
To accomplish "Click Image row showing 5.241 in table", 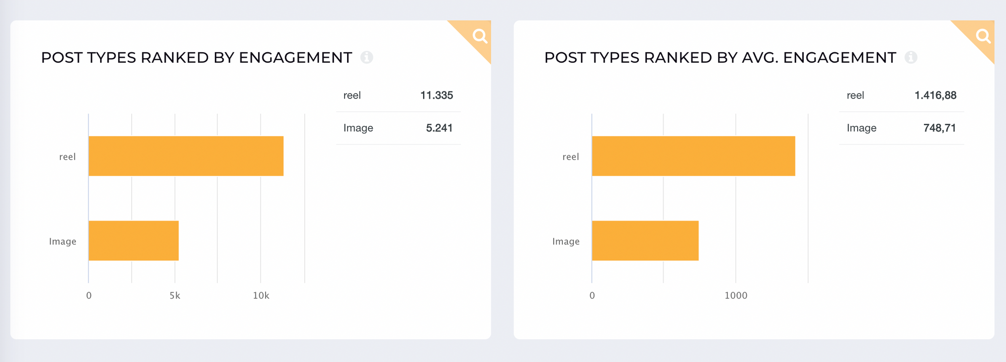I will (398, 128).
